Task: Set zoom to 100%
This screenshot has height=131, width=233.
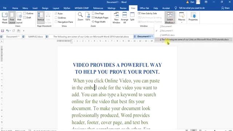Action: pyautogui.click(x=87, y=16)
